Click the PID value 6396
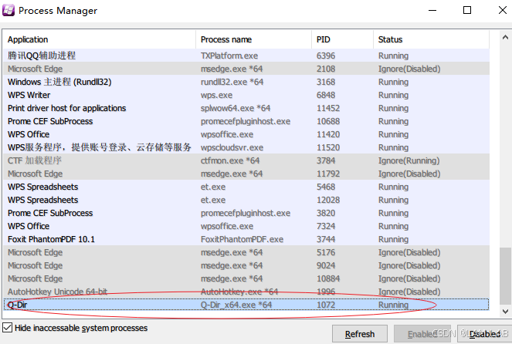Viewport: 512px width, 344px height. pos(326,56)
